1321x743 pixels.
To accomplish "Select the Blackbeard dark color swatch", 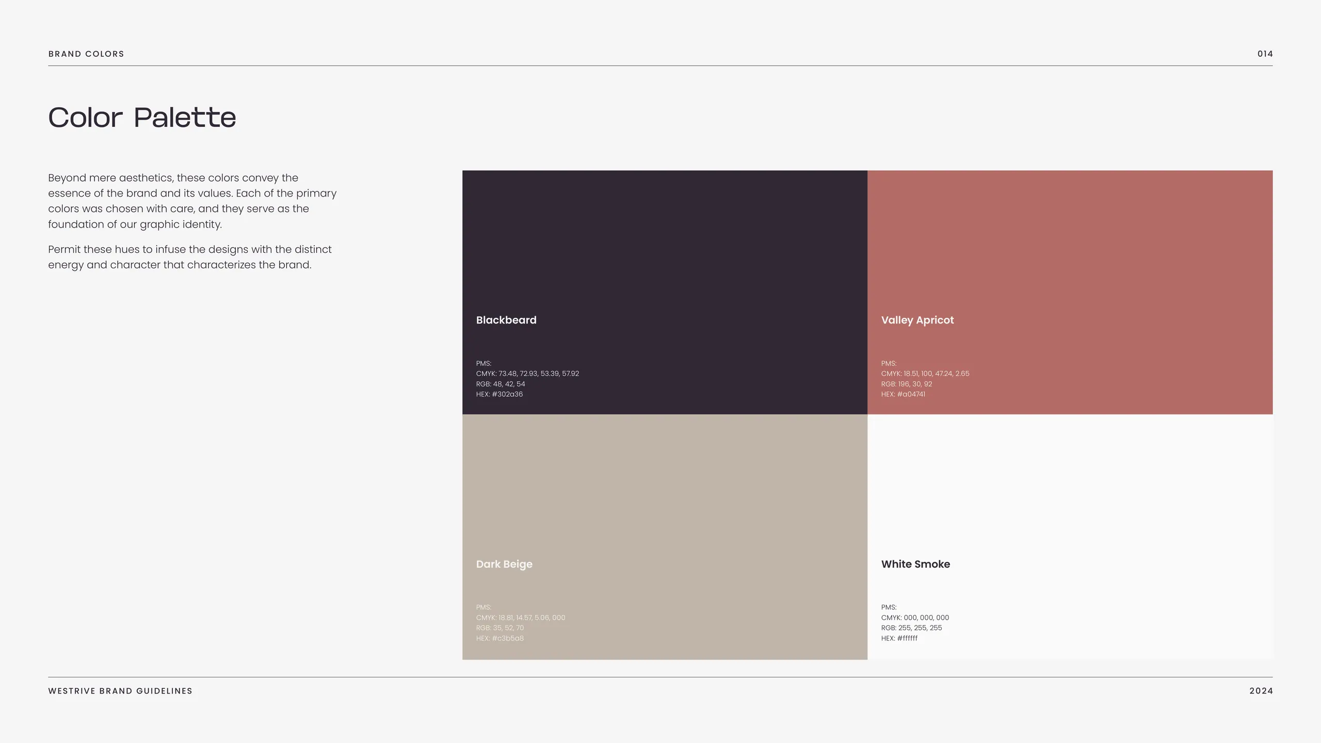I will 665,292.
